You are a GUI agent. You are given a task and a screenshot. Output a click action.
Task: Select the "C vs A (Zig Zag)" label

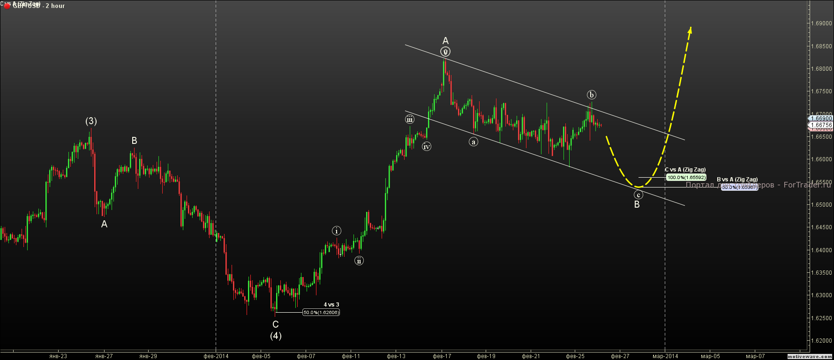[x=685, y=170]
